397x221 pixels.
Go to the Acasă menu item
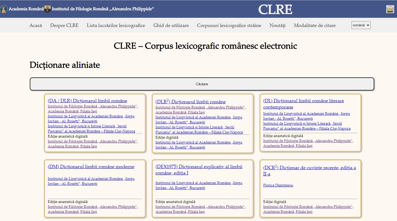coord(36,25)
